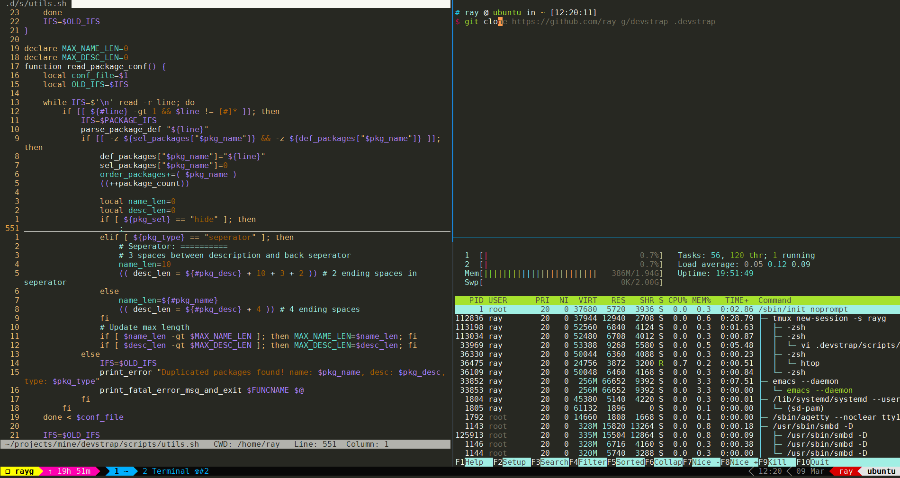Click the 12:20 clock in tmux status bar
The height and width of the screenshot is (478, 900).
(770, 471)
